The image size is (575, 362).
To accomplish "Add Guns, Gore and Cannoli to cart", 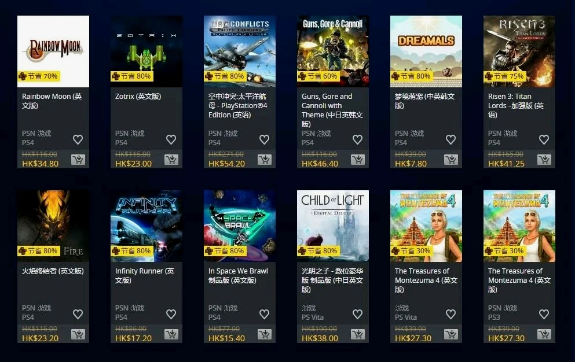I will (x=357, y=160).
